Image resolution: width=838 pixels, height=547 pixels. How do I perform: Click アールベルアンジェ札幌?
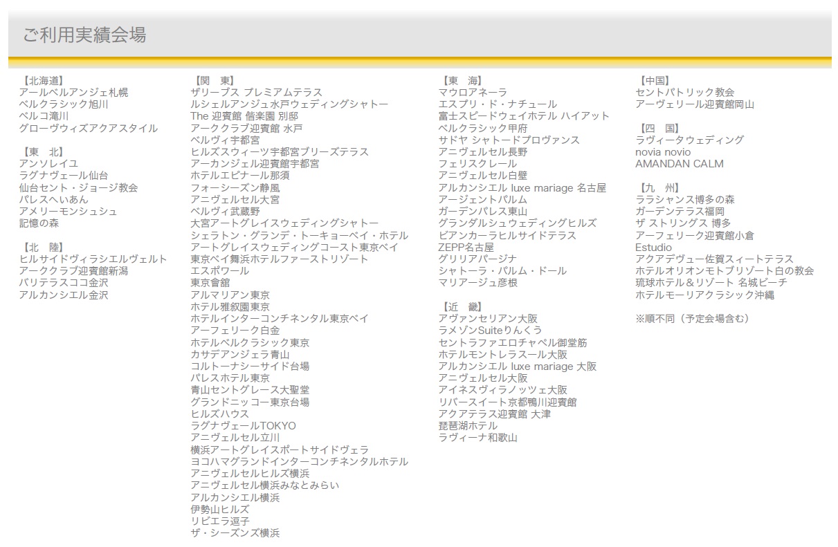pyautogui.click(x=73, y=92)
